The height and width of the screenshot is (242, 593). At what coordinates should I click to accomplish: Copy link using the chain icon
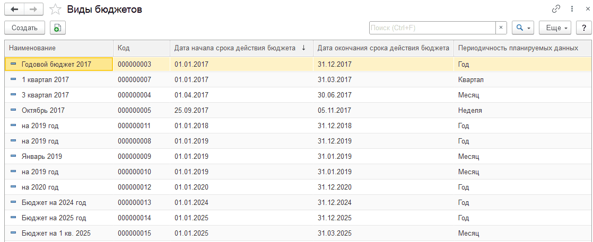pyautogui.click(x=556, y=9)
